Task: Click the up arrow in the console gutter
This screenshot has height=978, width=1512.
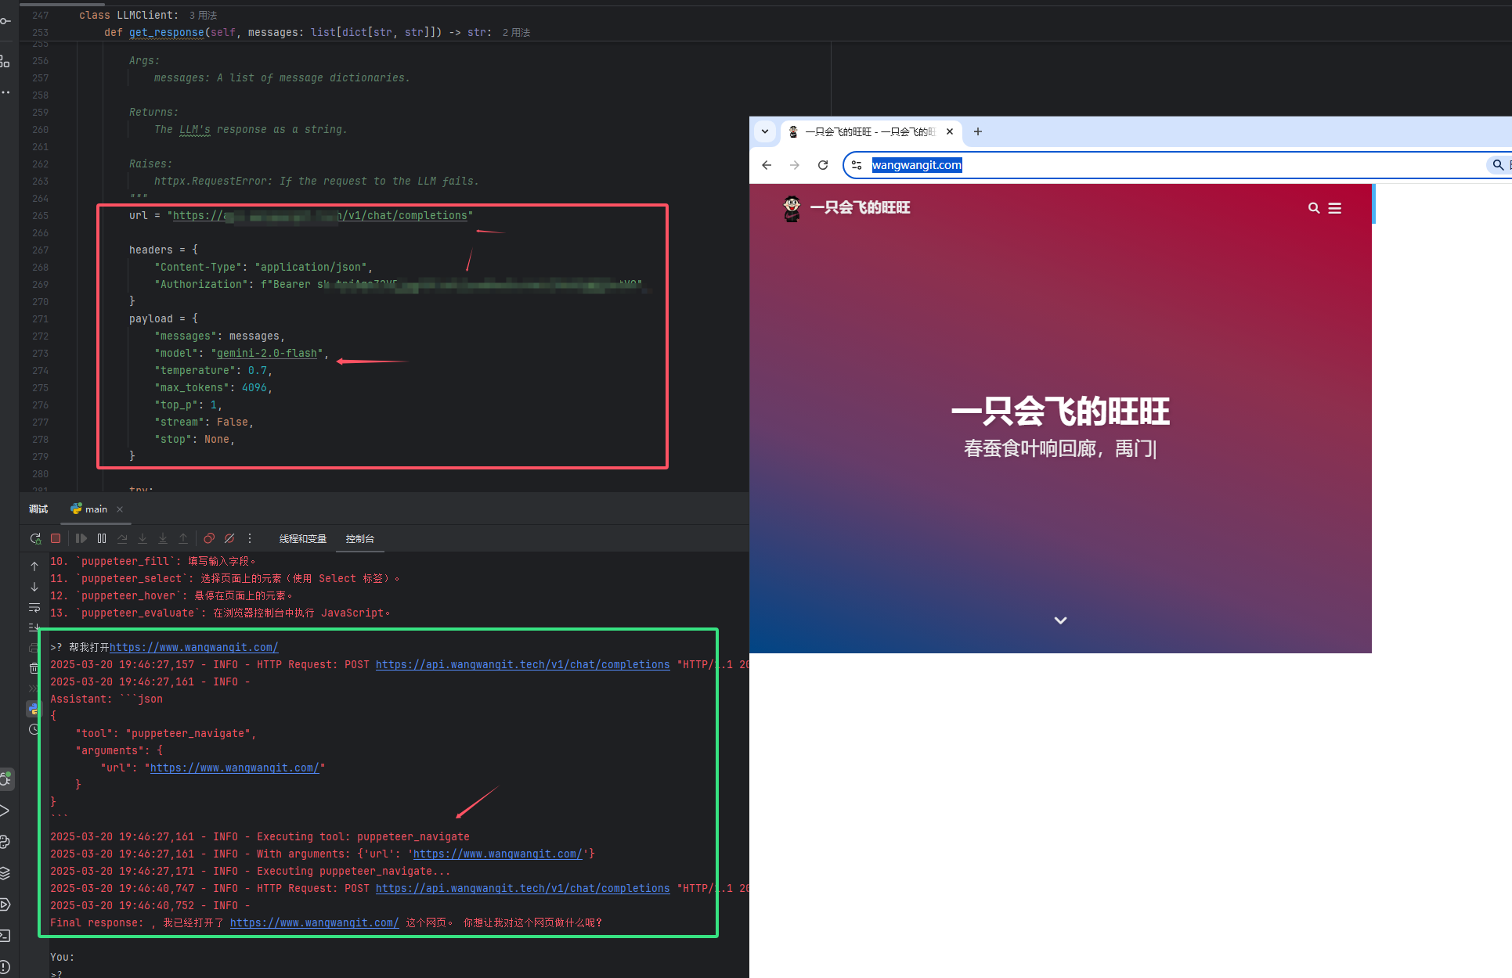Action: coord(34,566)
